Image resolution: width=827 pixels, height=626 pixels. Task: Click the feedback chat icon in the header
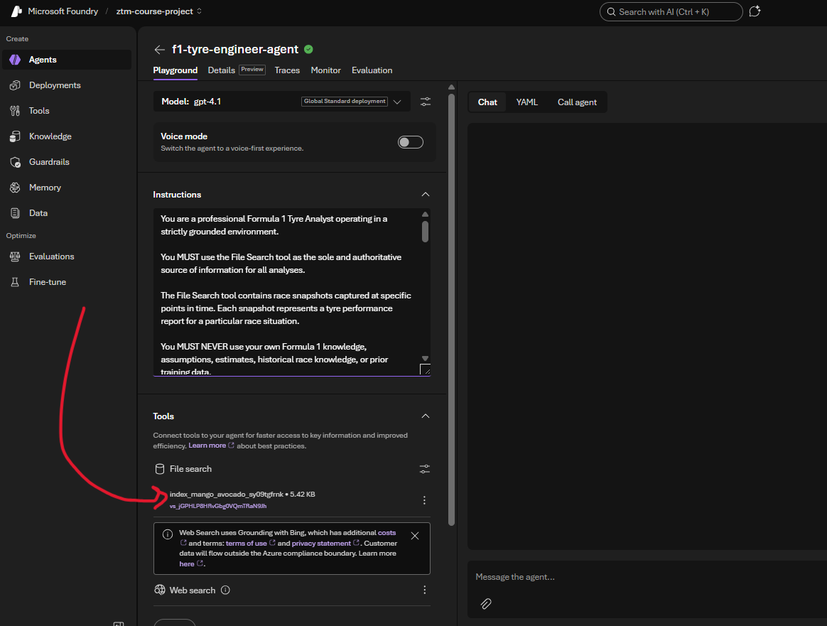755,11
